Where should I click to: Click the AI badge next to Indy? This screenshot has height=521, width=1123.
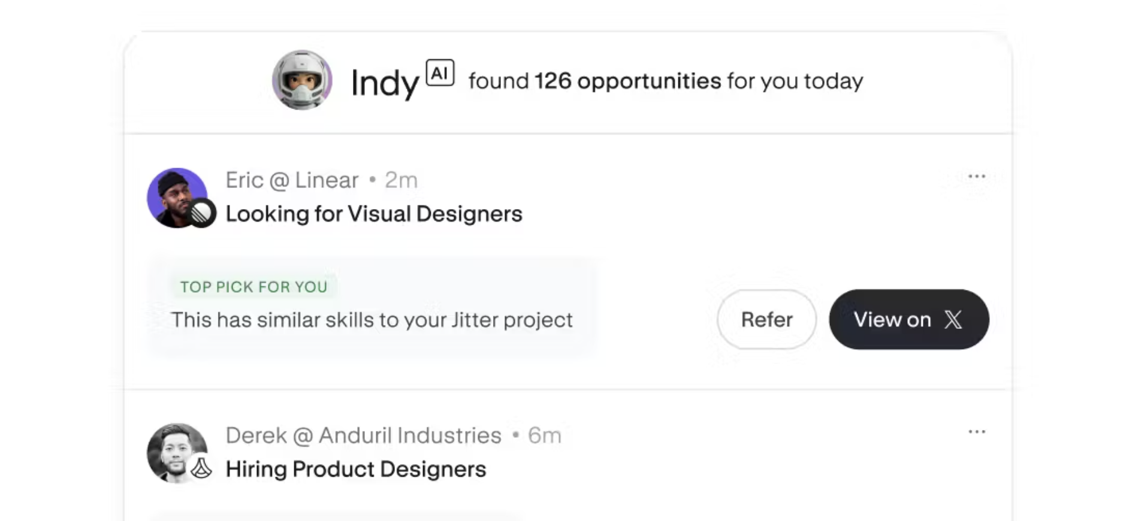[x=440, y=73]
